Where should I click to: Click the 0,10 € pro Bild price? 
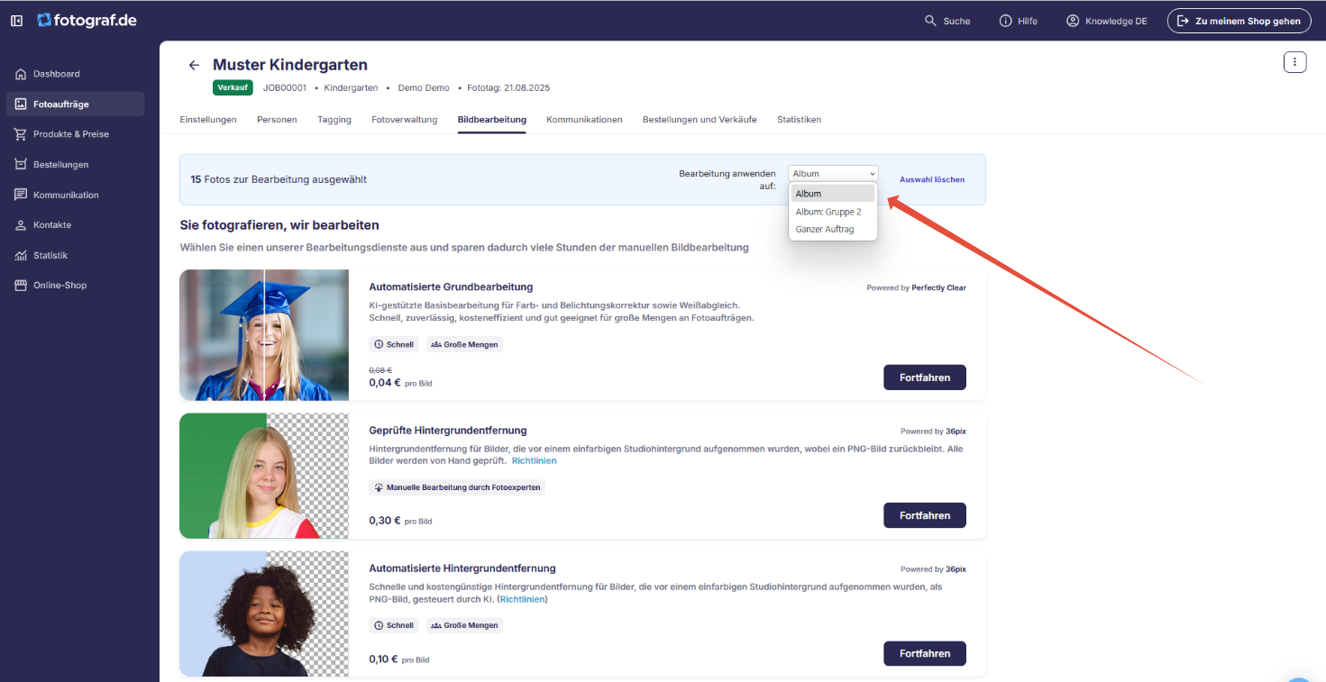coord(399,659)
